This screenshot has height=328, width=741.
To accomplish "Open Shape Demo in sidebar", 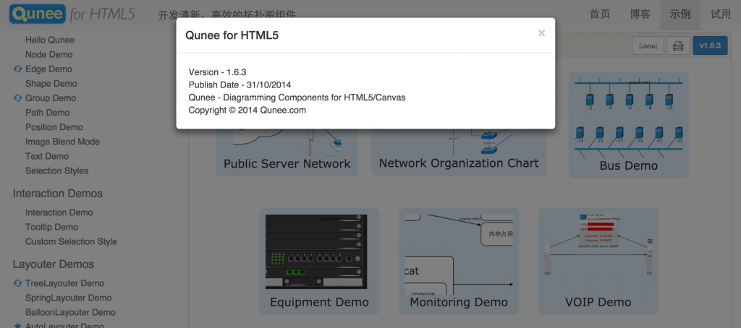I will pyautogui.click(x=51, y=84).
